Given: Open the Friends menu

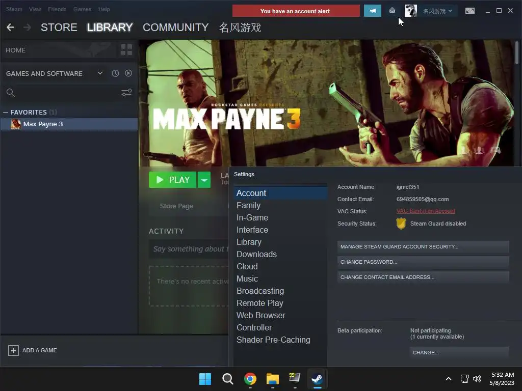Looking at the screenshot, I should tap(57, 9).
